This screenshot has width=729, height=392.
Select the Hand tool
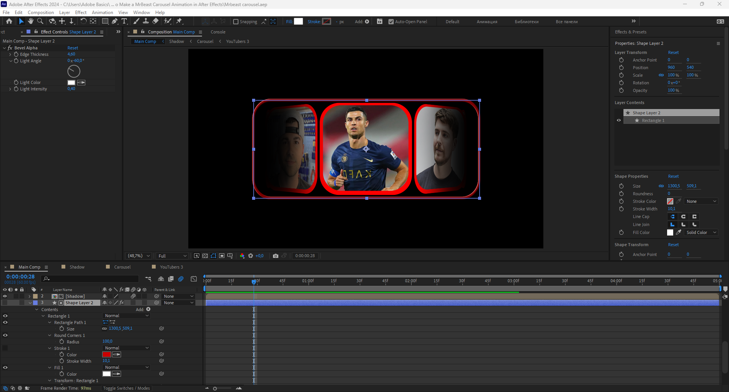tap(31, 21)
